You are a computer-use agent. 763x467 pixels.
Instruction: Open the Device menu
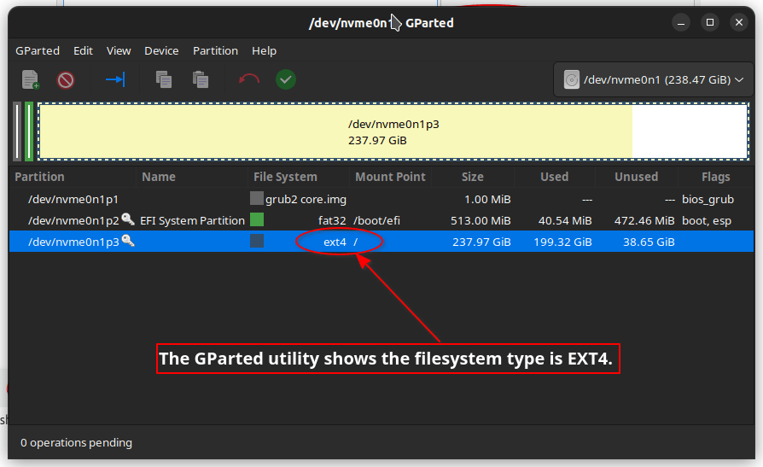coord(161,50)
